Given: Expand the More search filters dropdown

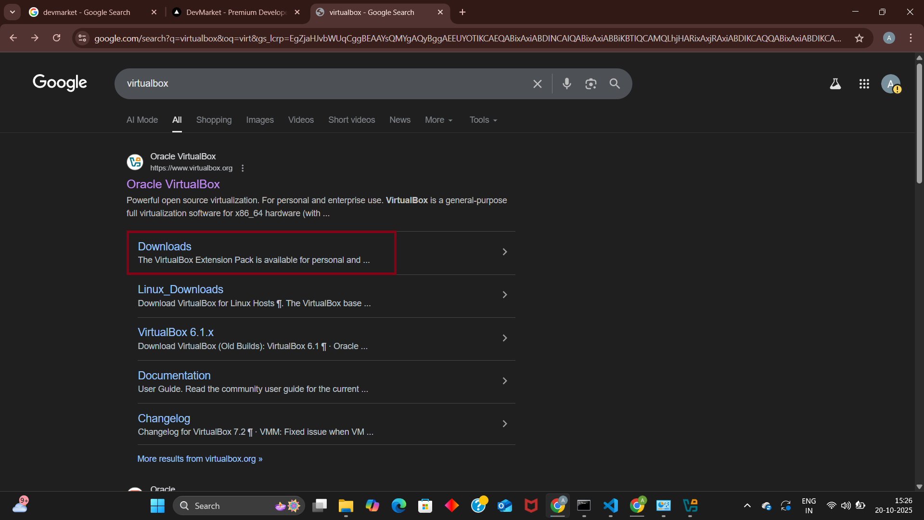Looking at the screenshot, I should 438,120.
